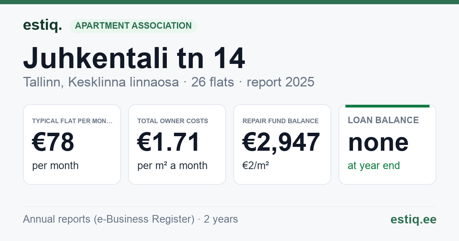Click the €2/m² text
The width and height of the screenshot is (459, 241).
(256, 166)
